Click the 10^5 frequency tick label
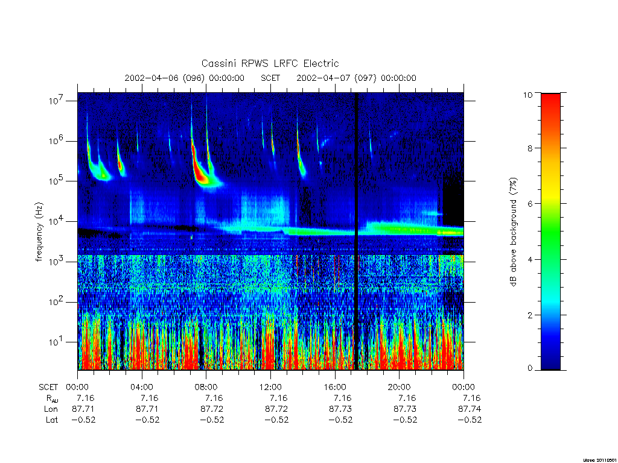618x463 pixels. tap(56, 181)
